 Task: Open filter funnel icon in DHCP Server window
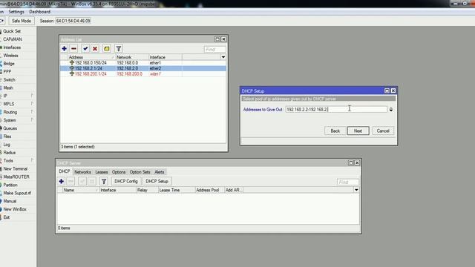pyautogui.click(x=104, y=181)
